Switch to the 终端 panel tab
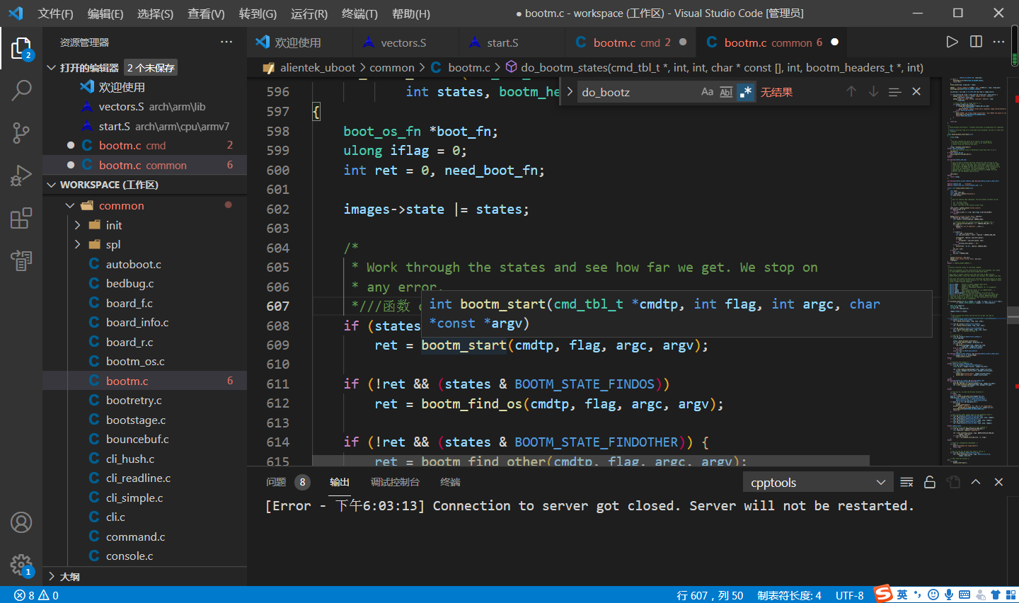 tap(450, 482)
